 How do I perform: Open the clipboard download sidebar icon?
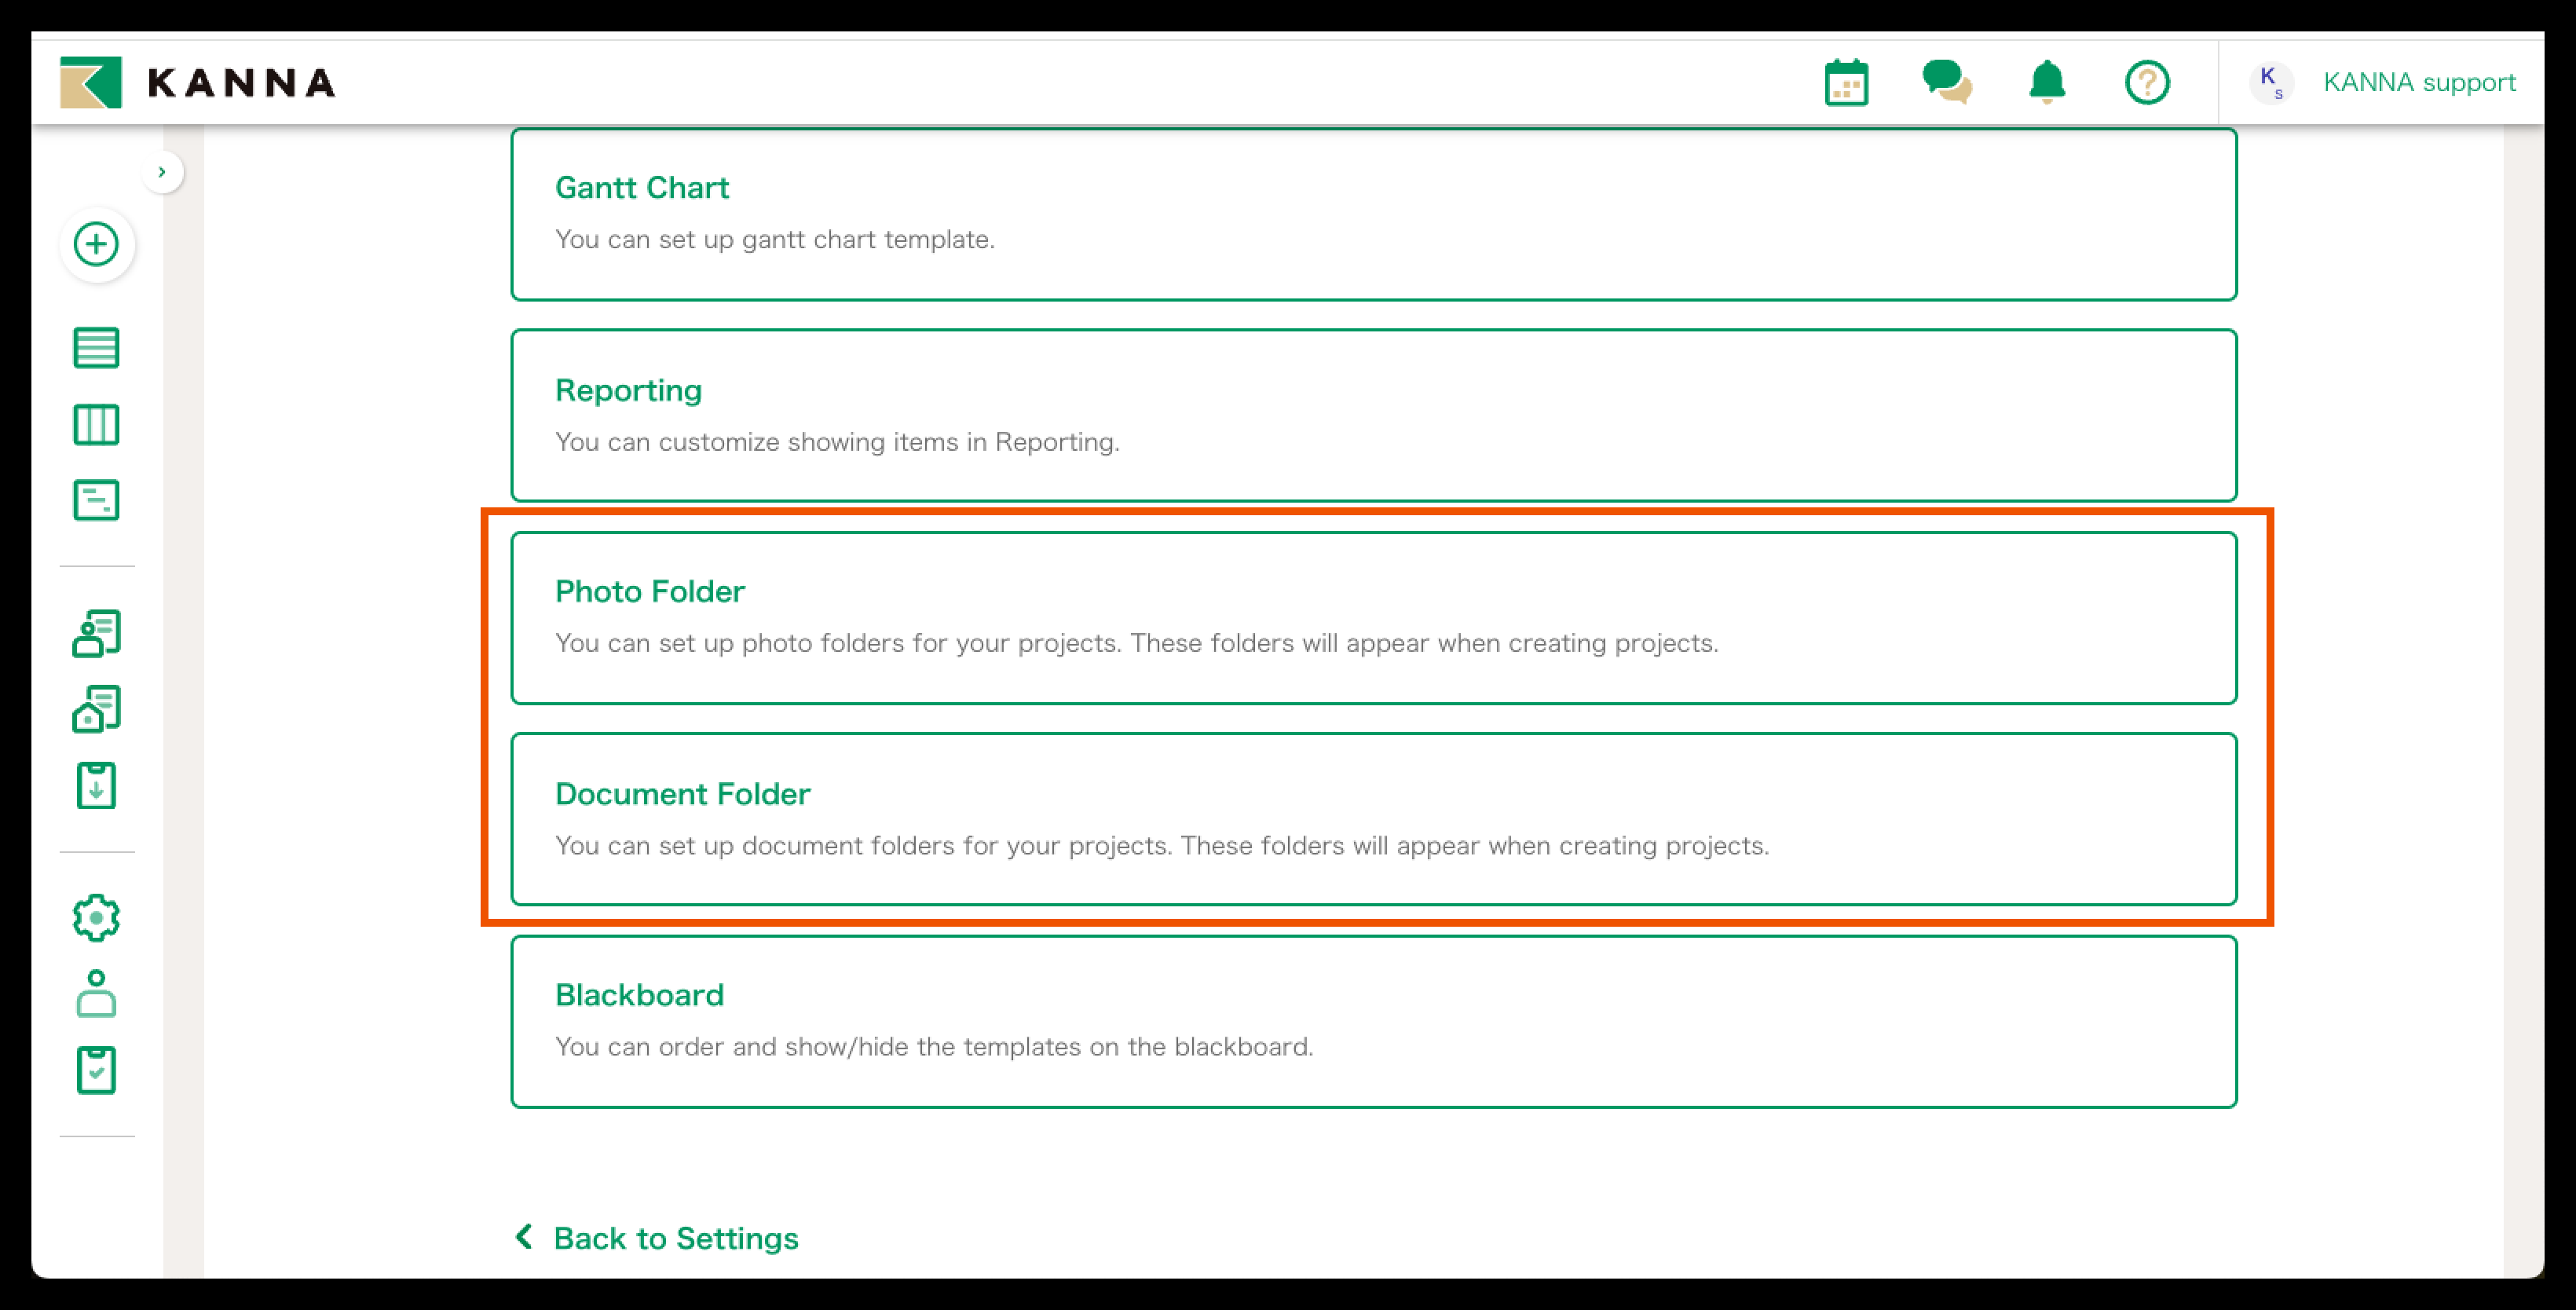(x=97, y=786)
